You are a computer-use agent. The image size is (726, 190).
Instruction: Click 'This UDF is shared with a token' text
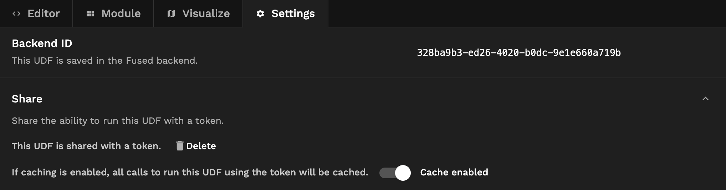[x=86, y=146]
